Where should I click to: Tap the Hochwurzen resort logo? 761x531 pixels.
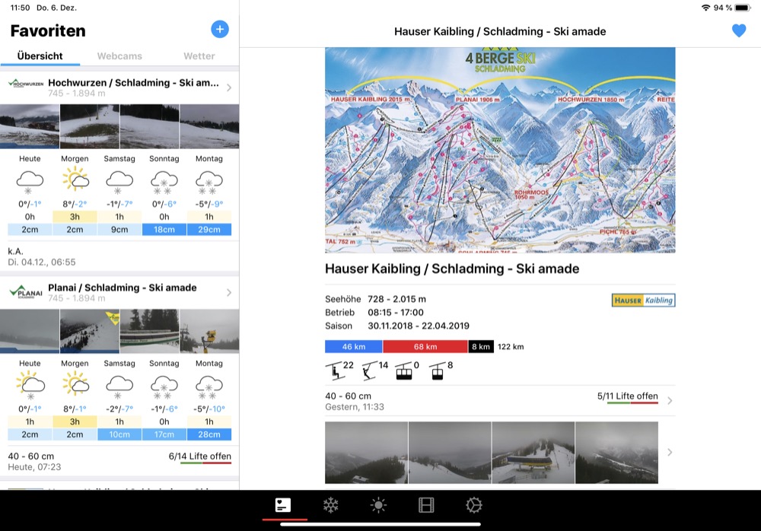point(25,83)
